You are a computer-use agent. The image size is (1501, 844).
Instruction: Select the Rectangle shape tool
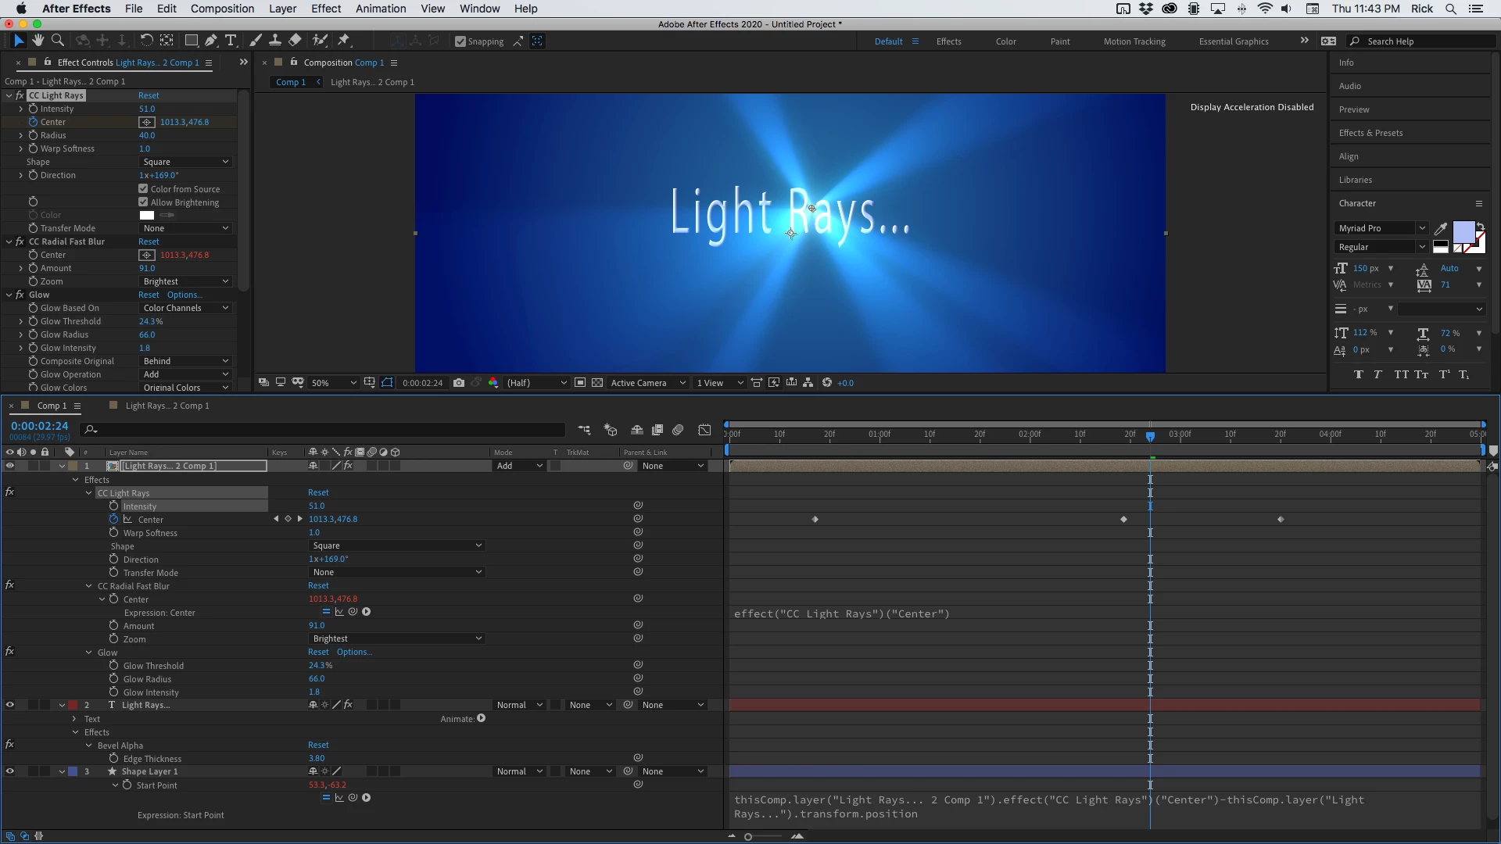[191, 41]
